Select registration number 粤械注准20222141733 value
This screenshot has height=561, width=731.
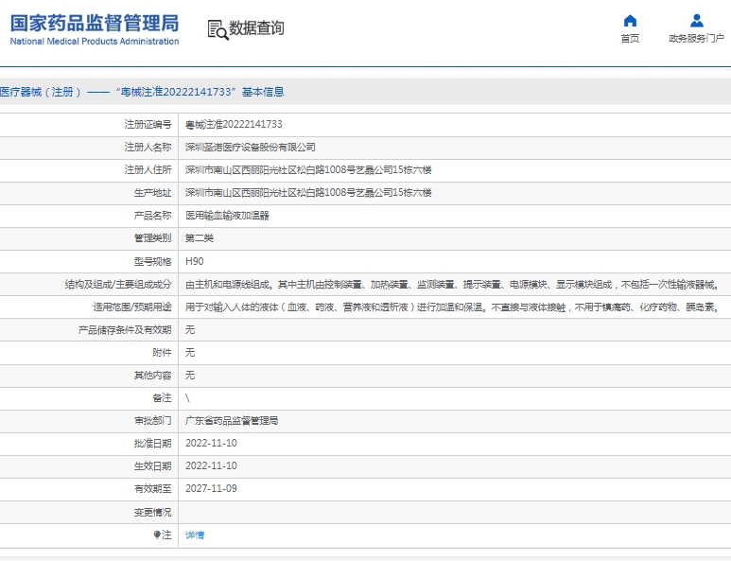click(234, 124)
